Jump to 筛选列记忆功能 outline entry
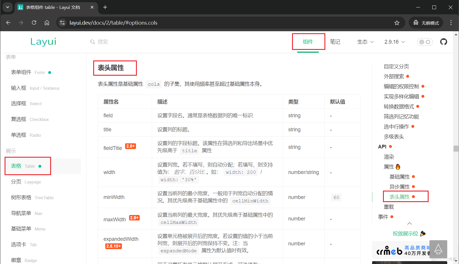This screenshot has width=459, height=264. [401, 117]
